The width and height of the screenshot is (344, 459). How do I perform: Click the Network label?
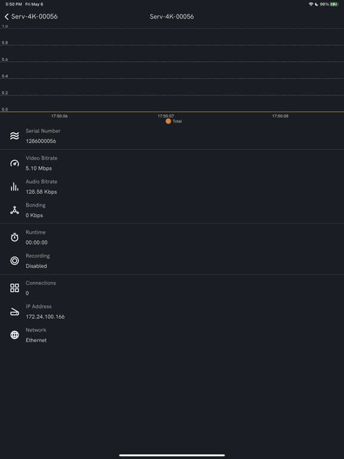36,330
